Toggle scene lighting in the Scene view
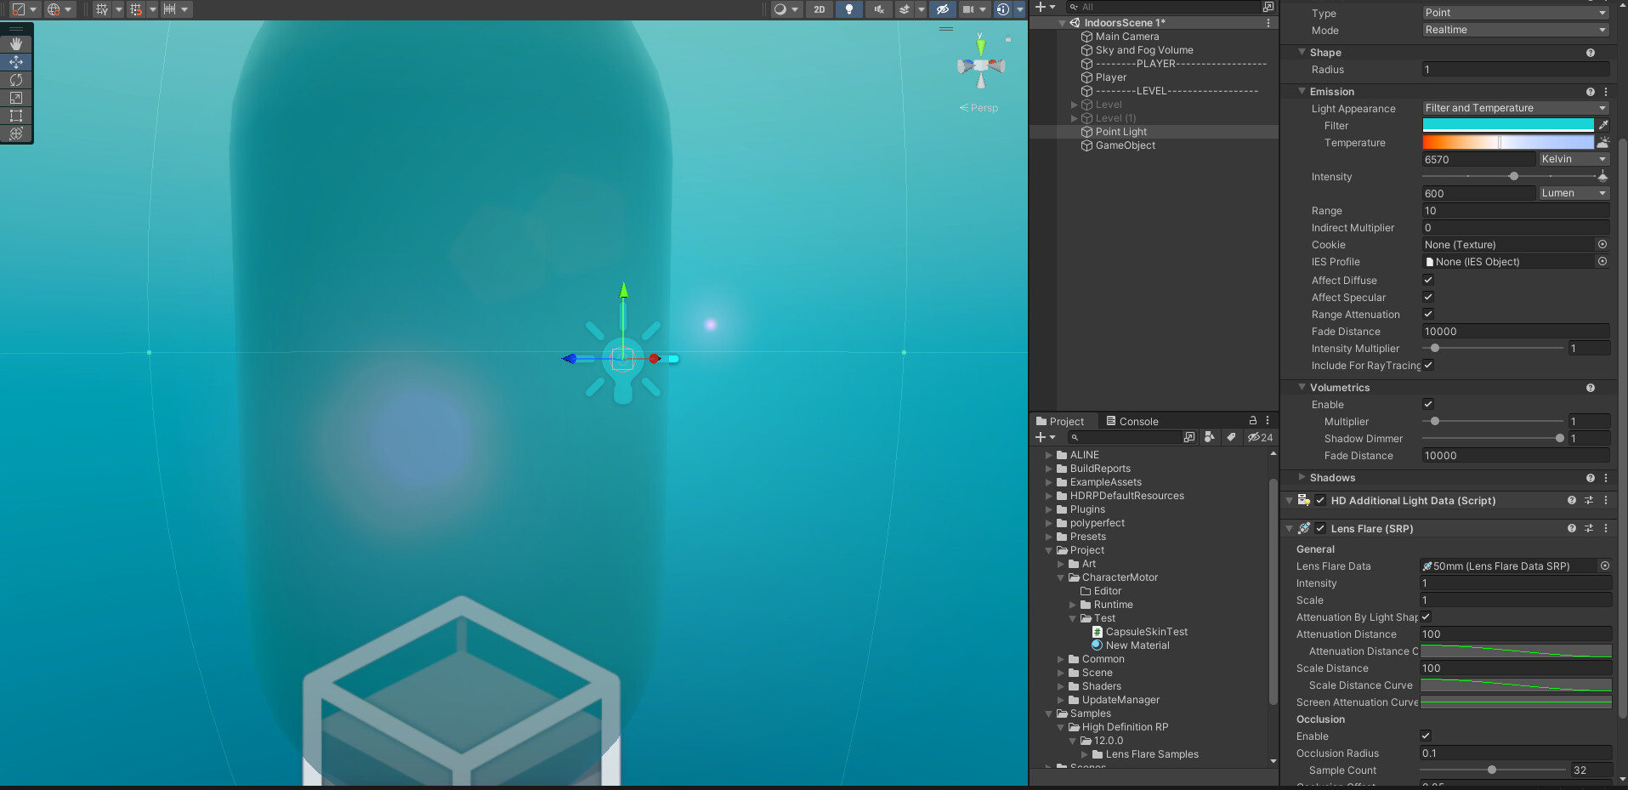The image size is (1628, 790). tap(847, 9)
